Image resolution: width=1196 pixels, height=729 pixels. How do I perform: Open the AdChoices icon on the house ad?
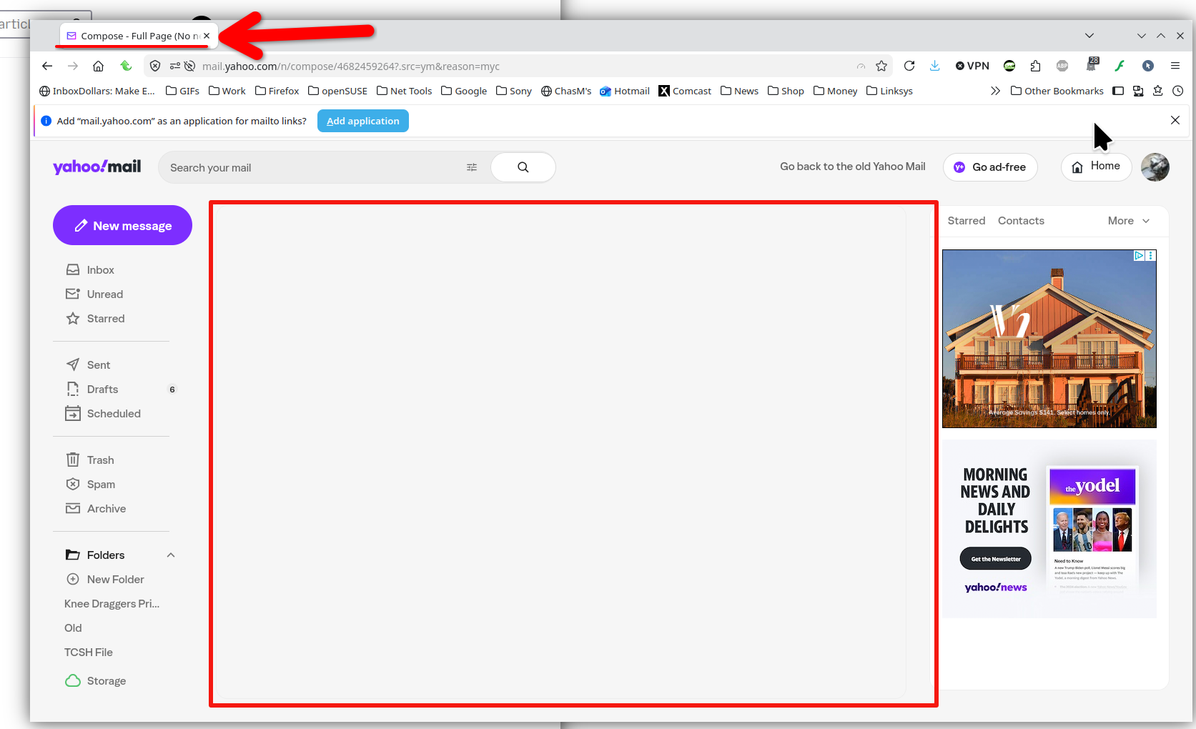click(x=1140, y=255)
